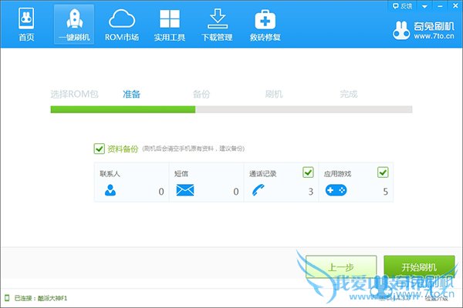This screenshot has width=463, height=308.
Task: Close the 奇兔刷机 window
Action: point(455,6)
